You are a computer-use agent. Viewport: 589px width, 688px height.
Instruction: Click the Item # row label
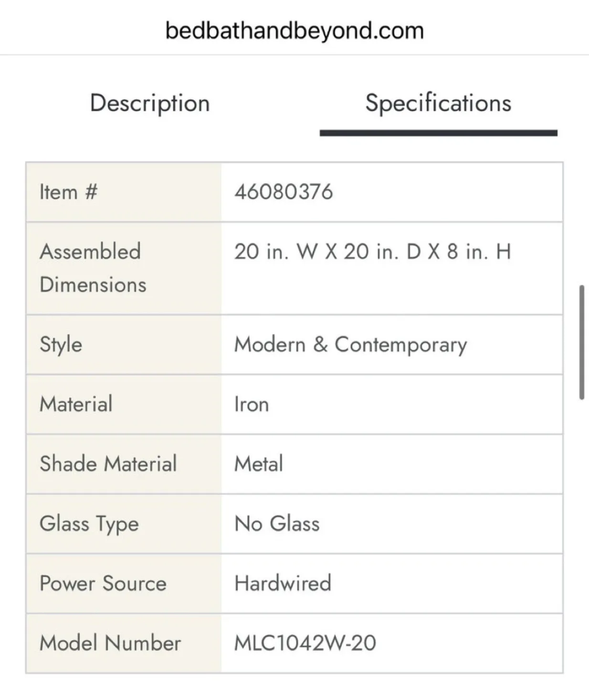pyautogui.click(x=69, y=192)
